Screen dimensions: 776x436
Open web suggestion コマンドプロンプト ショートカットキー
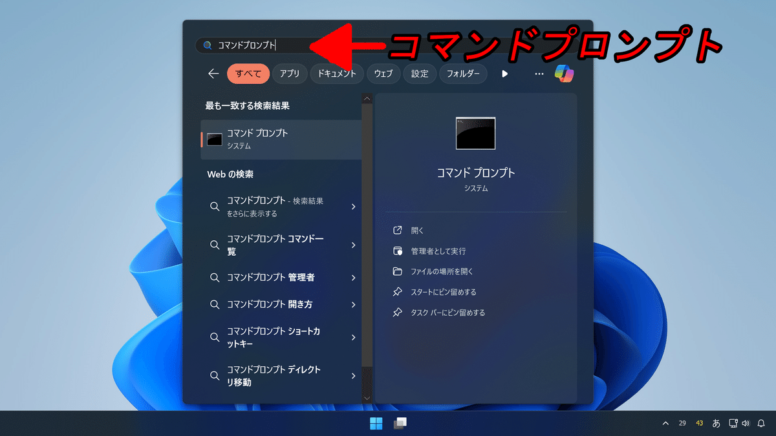coord(281,337)
